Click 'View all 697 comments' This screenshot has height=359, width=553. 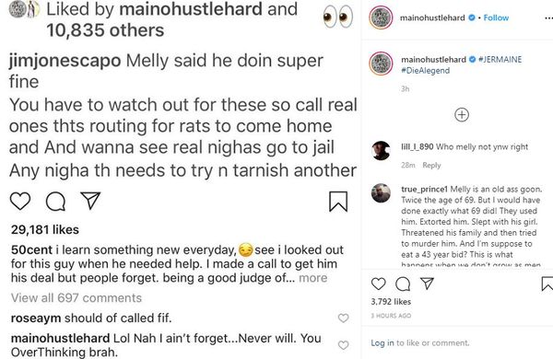76,298
